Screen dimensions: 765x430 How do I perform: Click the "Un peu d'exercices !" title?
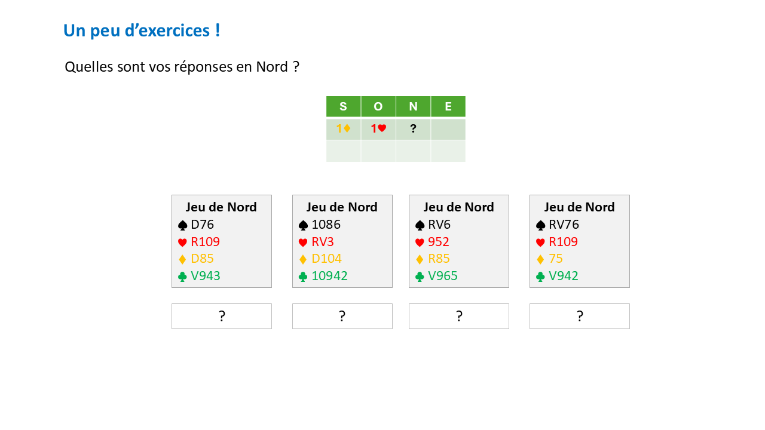(x=142, y=30)
